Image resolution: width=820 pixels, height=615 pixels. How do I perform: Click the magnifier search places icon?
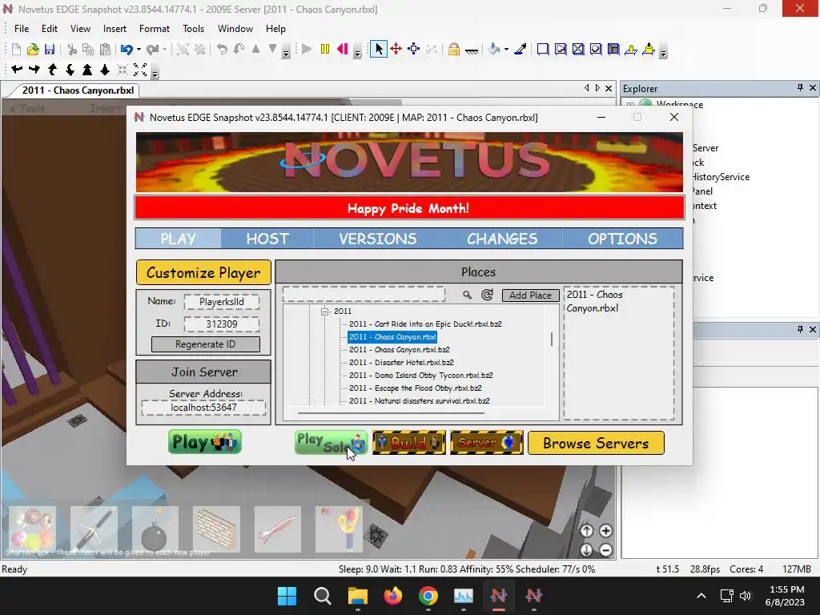coord(467,295)
